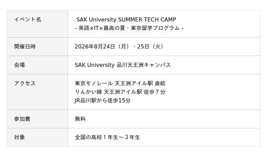
Task: Click the JR品川駅から徒歩15分 line
Action: [103, 101]
